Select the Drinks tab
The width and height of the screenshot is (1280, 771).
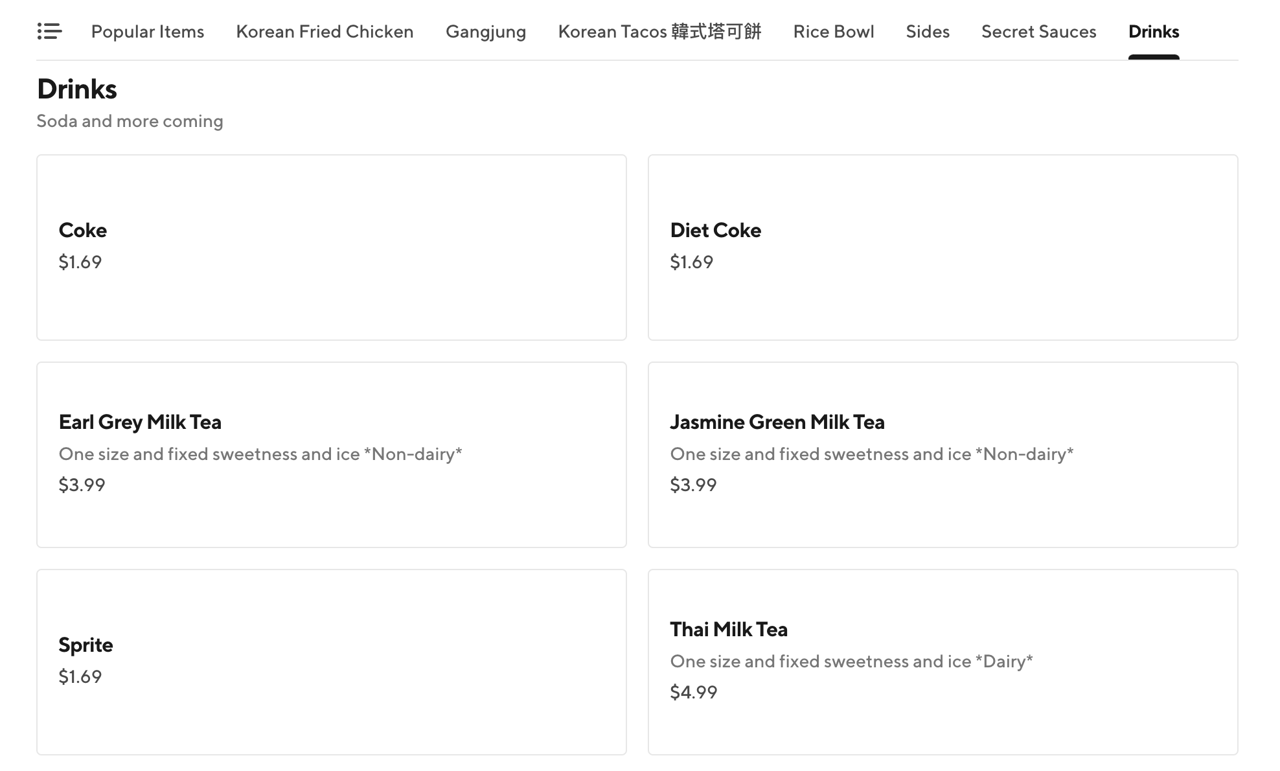tap(1153, 31)
